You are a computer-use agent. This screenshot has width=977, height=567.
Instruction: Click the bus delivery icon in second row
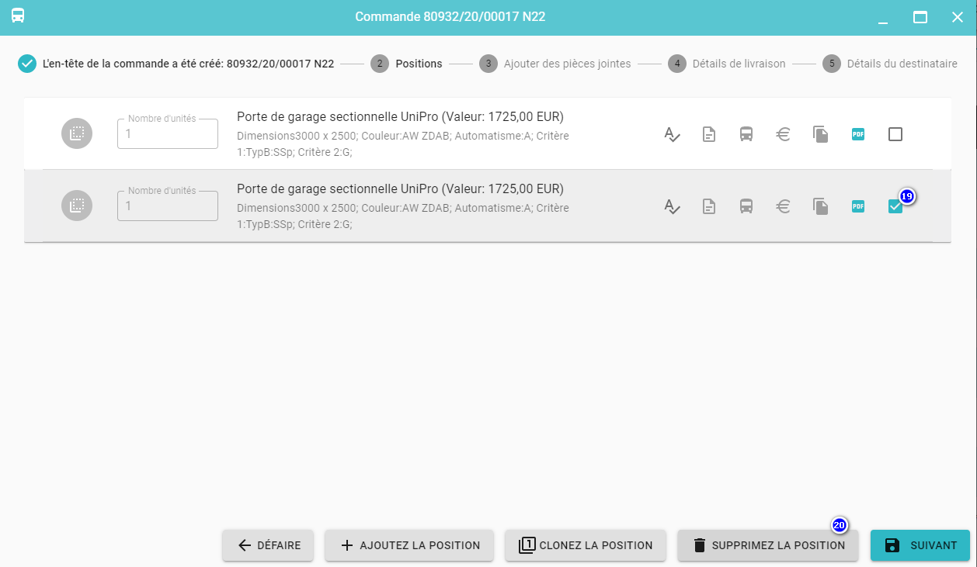(746, 206)
